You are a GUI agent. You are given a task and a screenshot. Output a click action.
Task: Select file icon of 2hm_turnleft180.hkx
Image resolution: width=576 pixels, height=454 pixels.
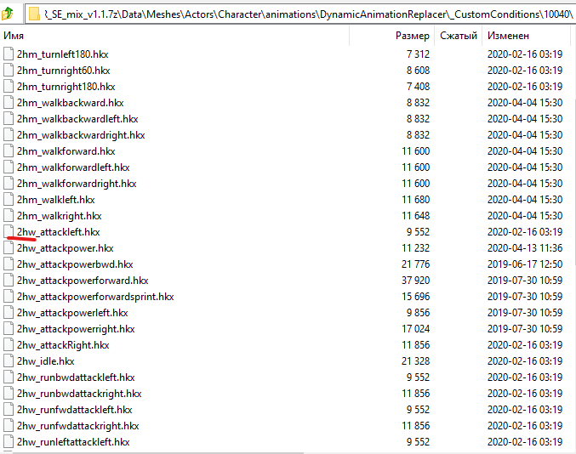(9, 54)
